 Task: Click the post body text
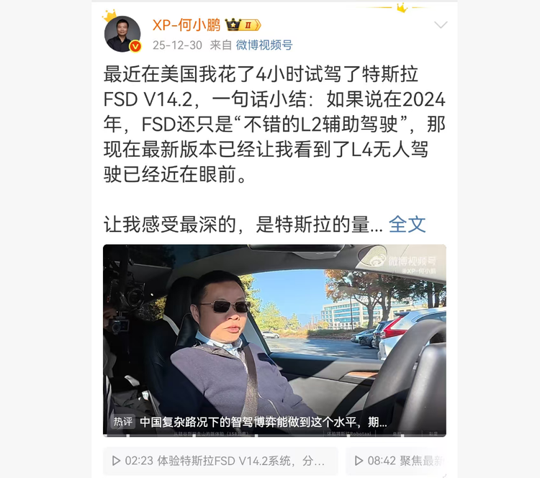tap(274, 125)
